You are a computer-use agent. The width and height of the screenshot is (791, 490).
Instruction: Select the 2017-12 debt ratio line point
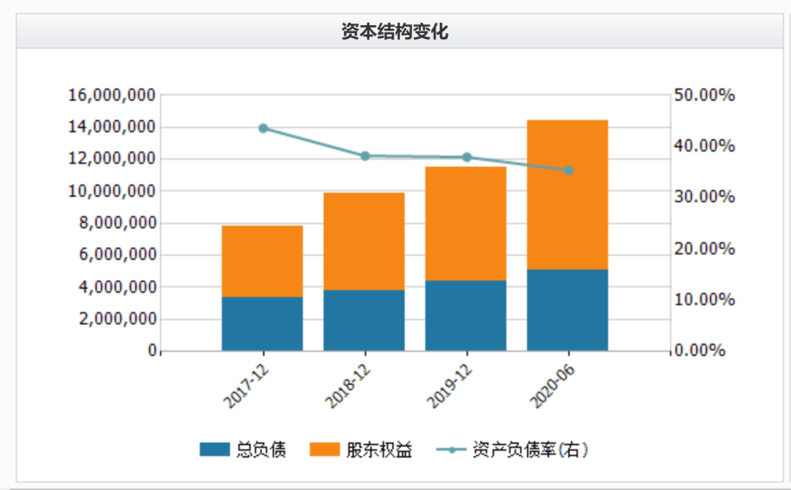[x=263, y=129]
